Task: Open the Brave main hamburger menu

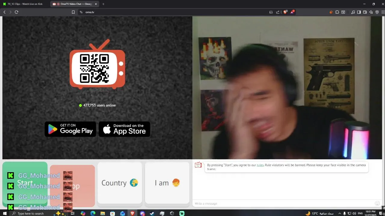Action: pos(383,12)
